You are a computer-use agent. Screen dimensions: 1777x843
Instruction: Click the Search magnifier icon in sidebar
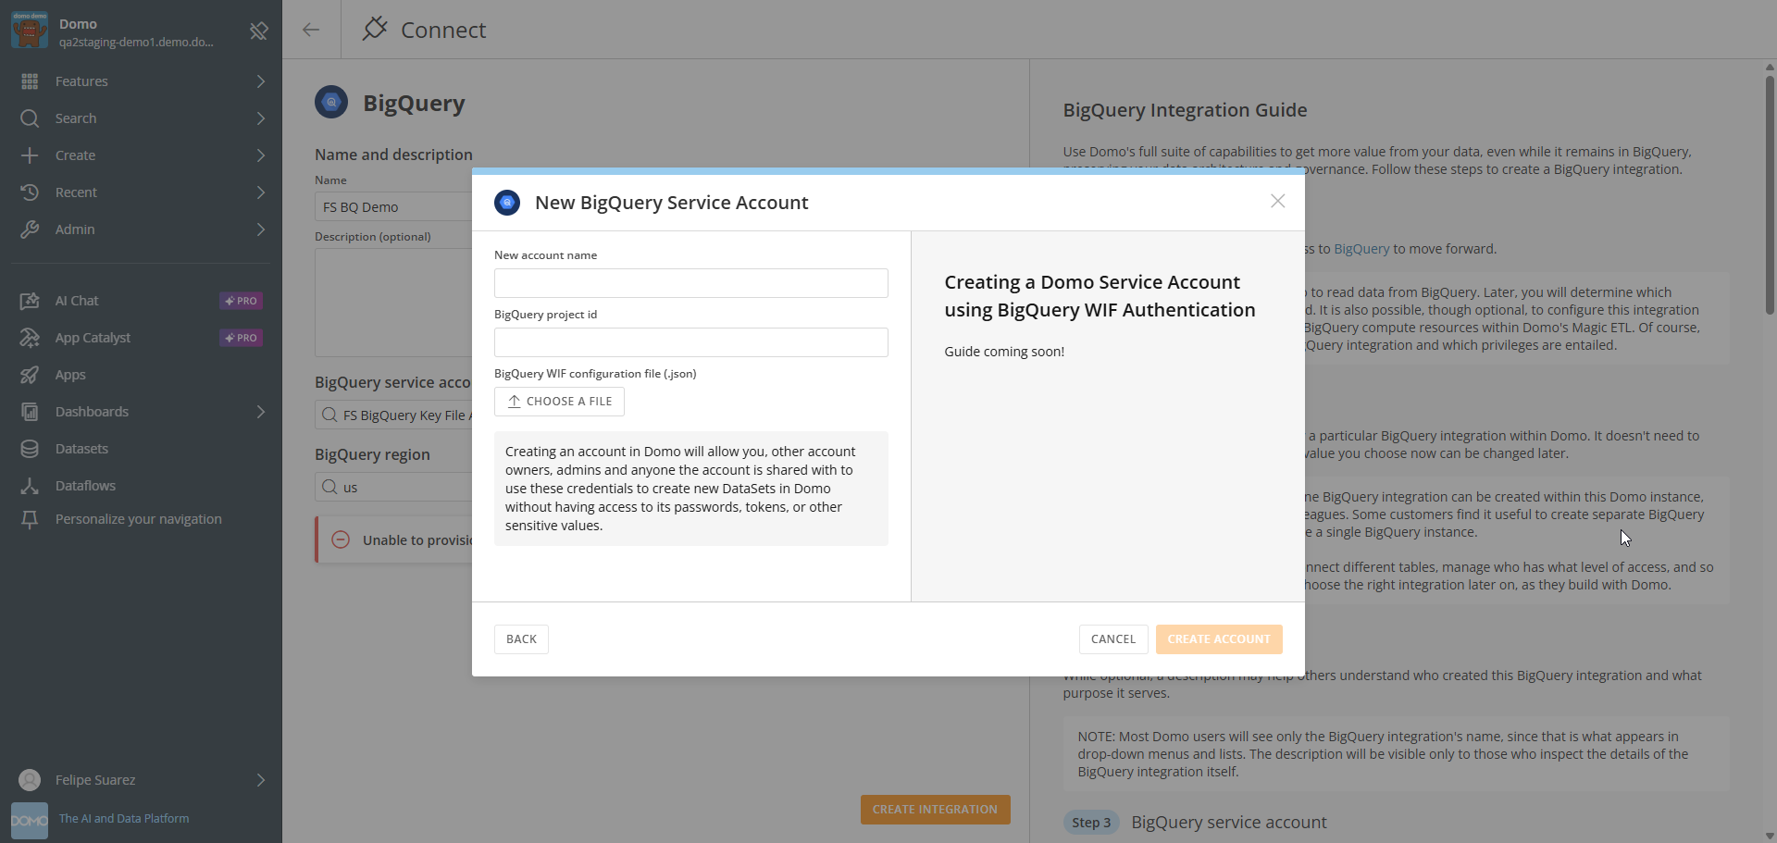(x=30, y=118)
